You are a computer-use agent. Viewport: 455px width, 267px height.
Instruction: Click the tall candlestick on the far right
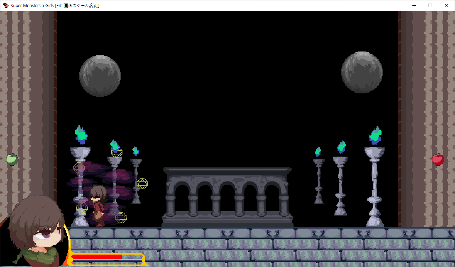coord(375,187)
